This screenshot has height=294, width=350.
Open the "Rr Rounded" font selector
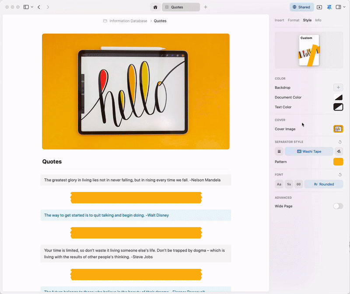point(323,184)
